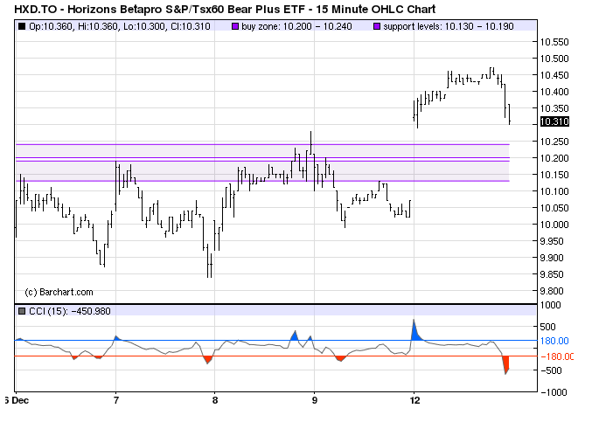Click the 10.350 price axis label
Screen dimensions: 592x422
point(554,108)
